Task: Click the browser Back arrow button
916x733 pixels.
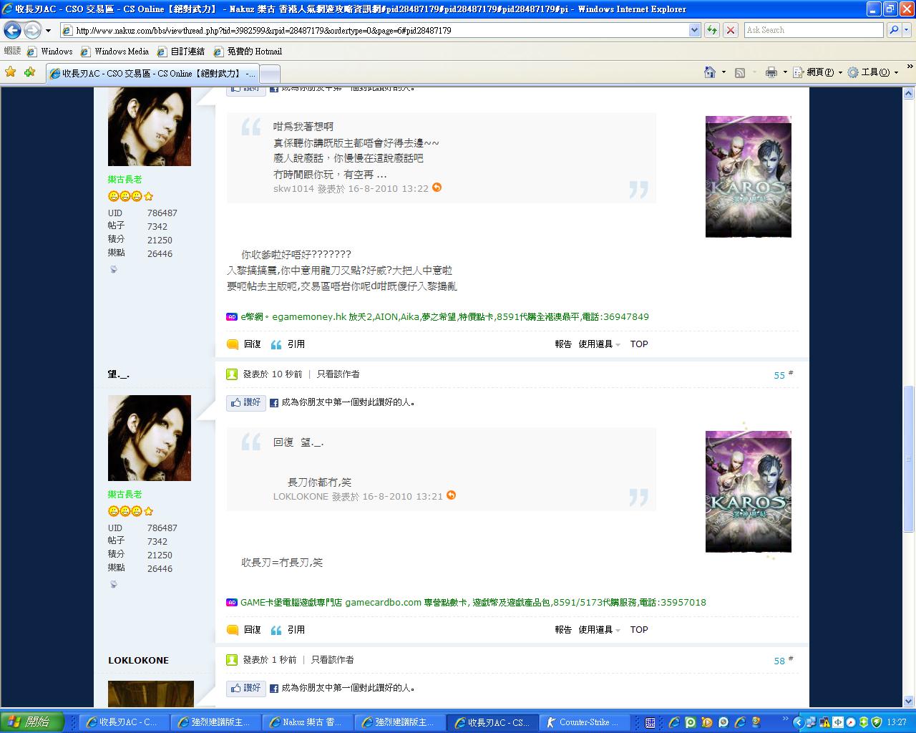Action: point(12,30)
